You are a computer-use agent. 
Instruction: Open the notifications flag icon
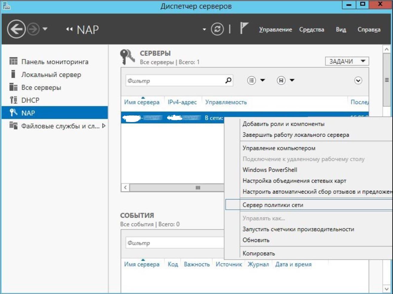pos(244,29)
